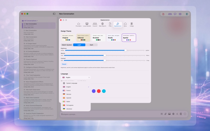210x131 pixels.
Task: Open the Sync cloud settings tab
Action: coord(125,25)
